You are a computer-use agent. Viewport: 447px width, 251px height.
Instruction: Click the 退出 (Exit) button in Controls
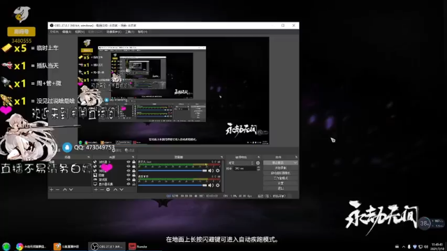tap(281, 188)
